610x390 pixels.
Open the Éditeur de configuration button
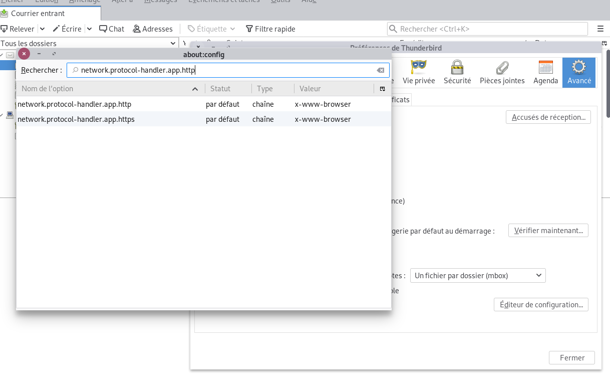[541, 305]
